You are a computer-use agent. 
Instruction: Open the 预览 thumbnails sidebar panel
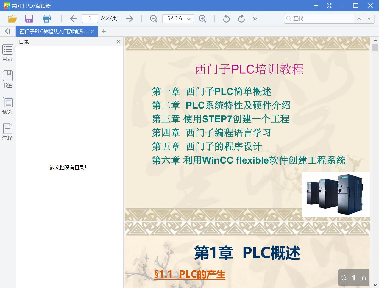8,106
